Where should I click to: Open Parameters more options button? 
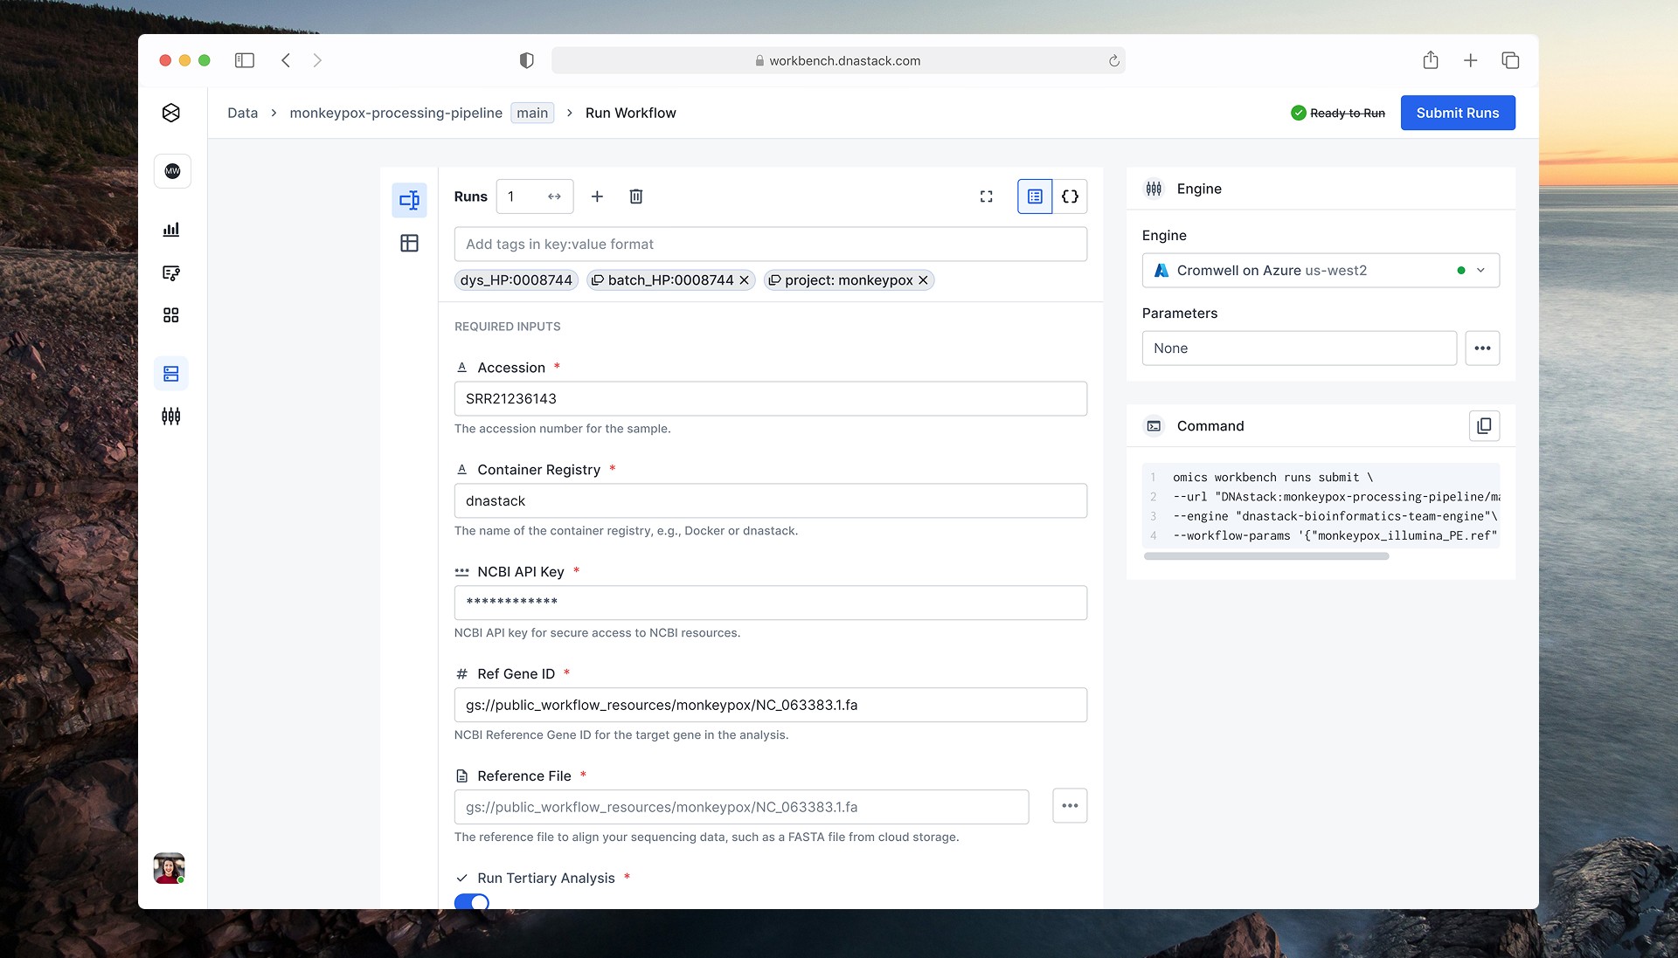pos(1482,348)
